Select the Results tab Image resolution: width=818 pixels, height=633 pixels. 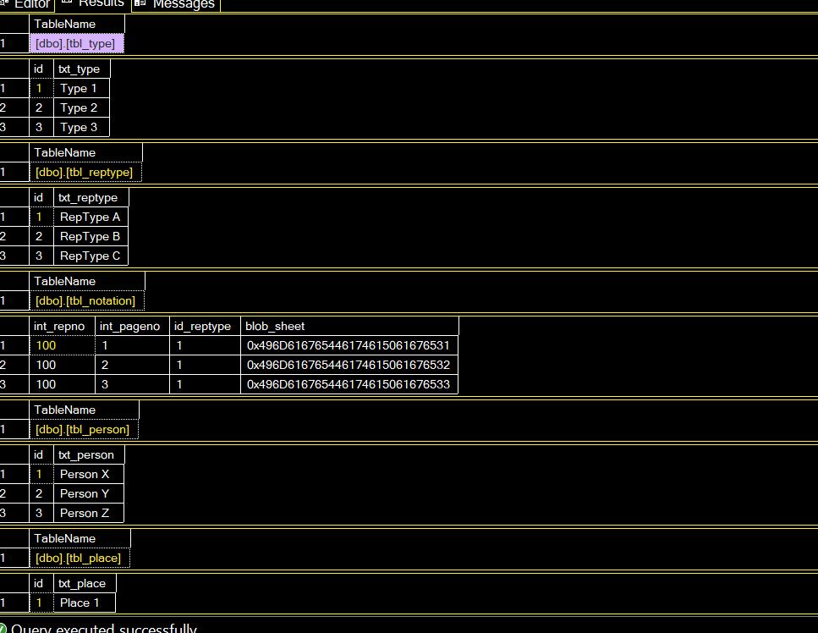coord(101,3)
